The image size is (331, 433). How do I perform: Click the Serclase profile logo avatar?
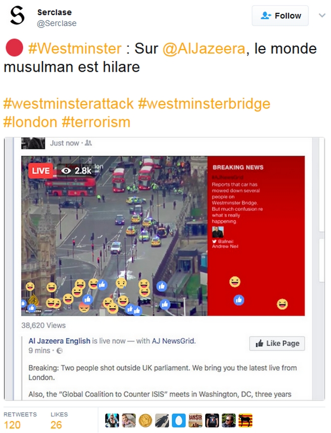(17, 16)
